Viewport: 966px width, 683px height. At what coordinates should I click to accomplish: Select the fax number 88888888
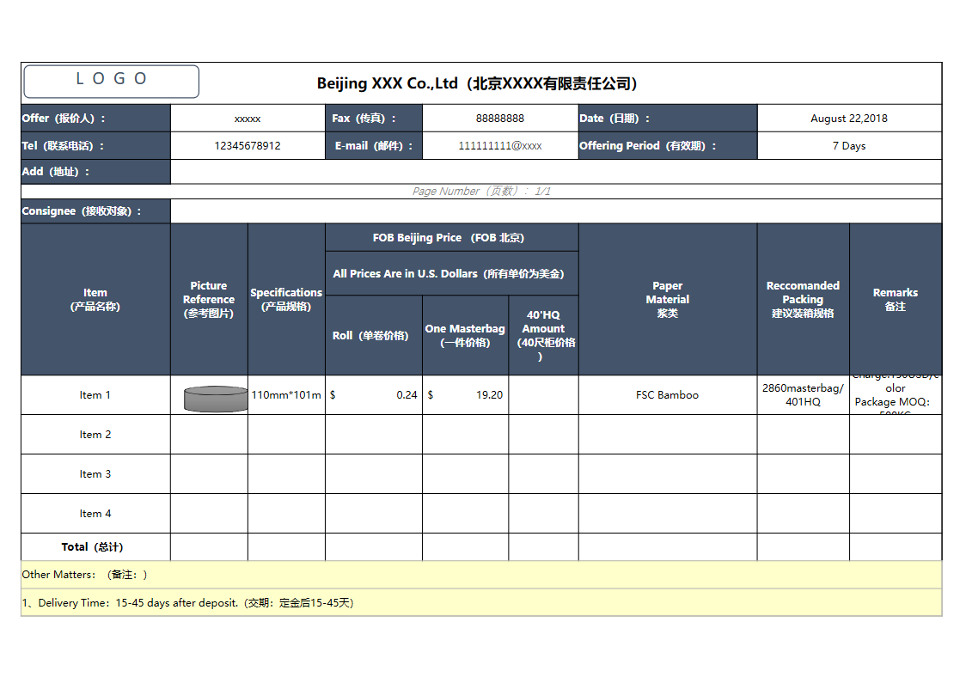(500, 119)
